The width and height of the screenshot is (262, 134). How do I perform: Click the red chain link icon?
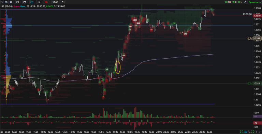coord(46,2)
